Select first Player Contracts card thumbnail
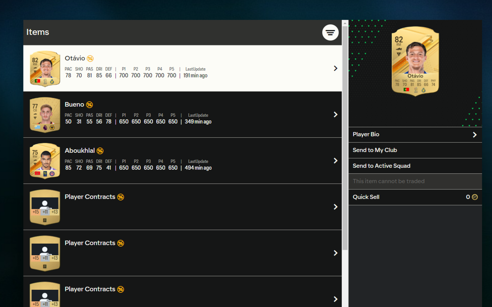 [45, 207]
